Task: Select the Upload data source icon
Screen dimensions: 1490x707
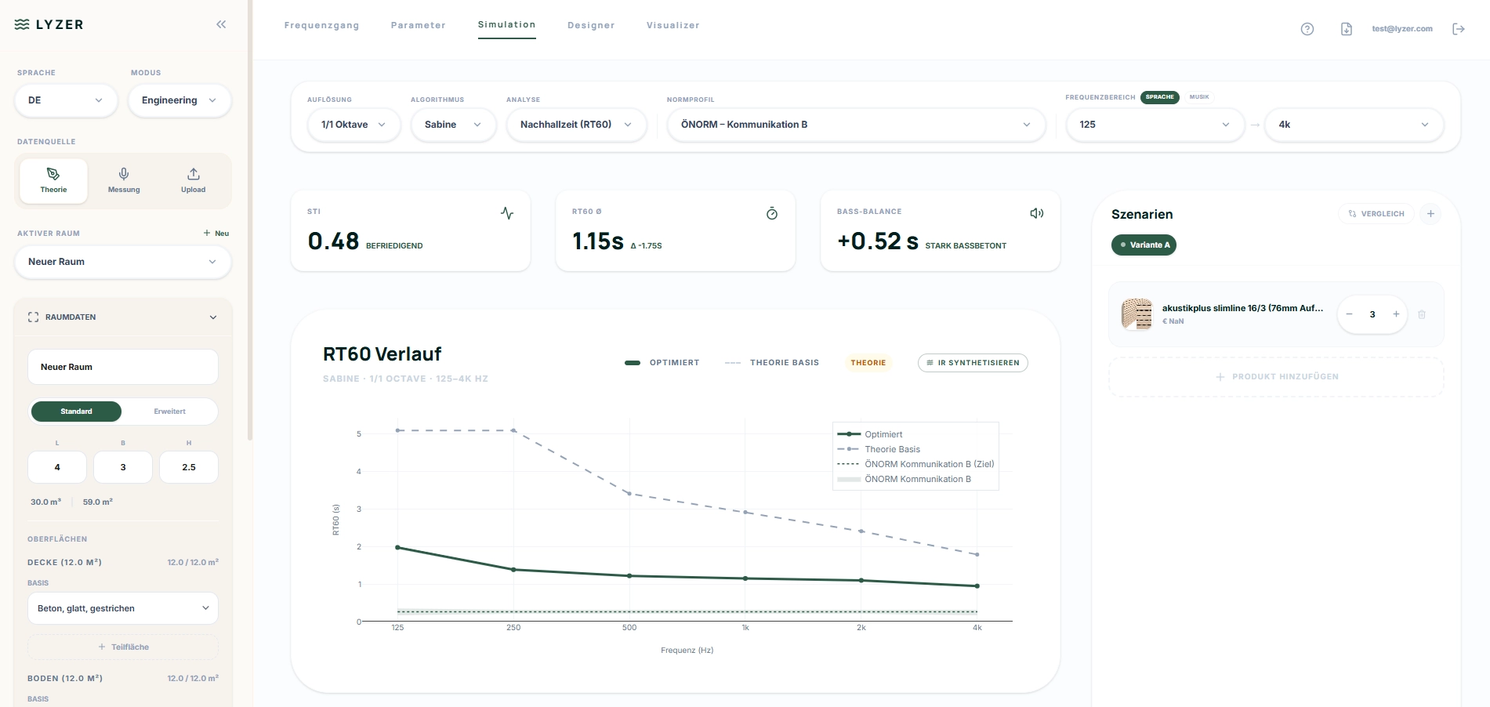Action: [193, 180]
